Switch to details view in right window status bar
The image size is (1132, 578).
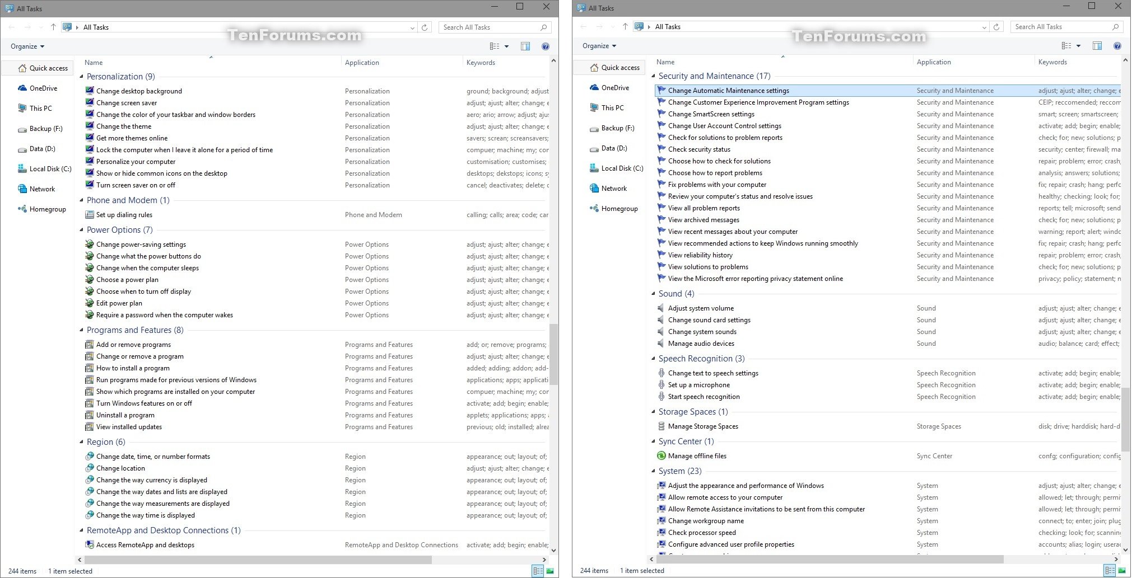click(1110, 571)
